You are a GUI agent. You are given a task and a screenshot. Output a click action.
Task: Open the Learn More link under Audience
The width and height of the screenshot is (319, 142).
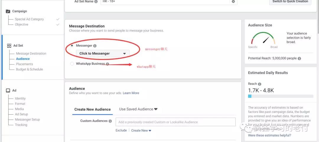point(131,93)
